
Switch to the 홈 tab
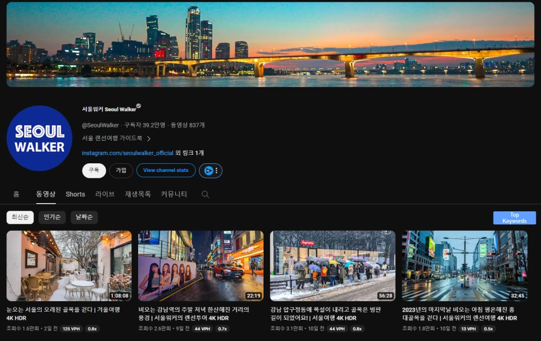coord(16,194)
